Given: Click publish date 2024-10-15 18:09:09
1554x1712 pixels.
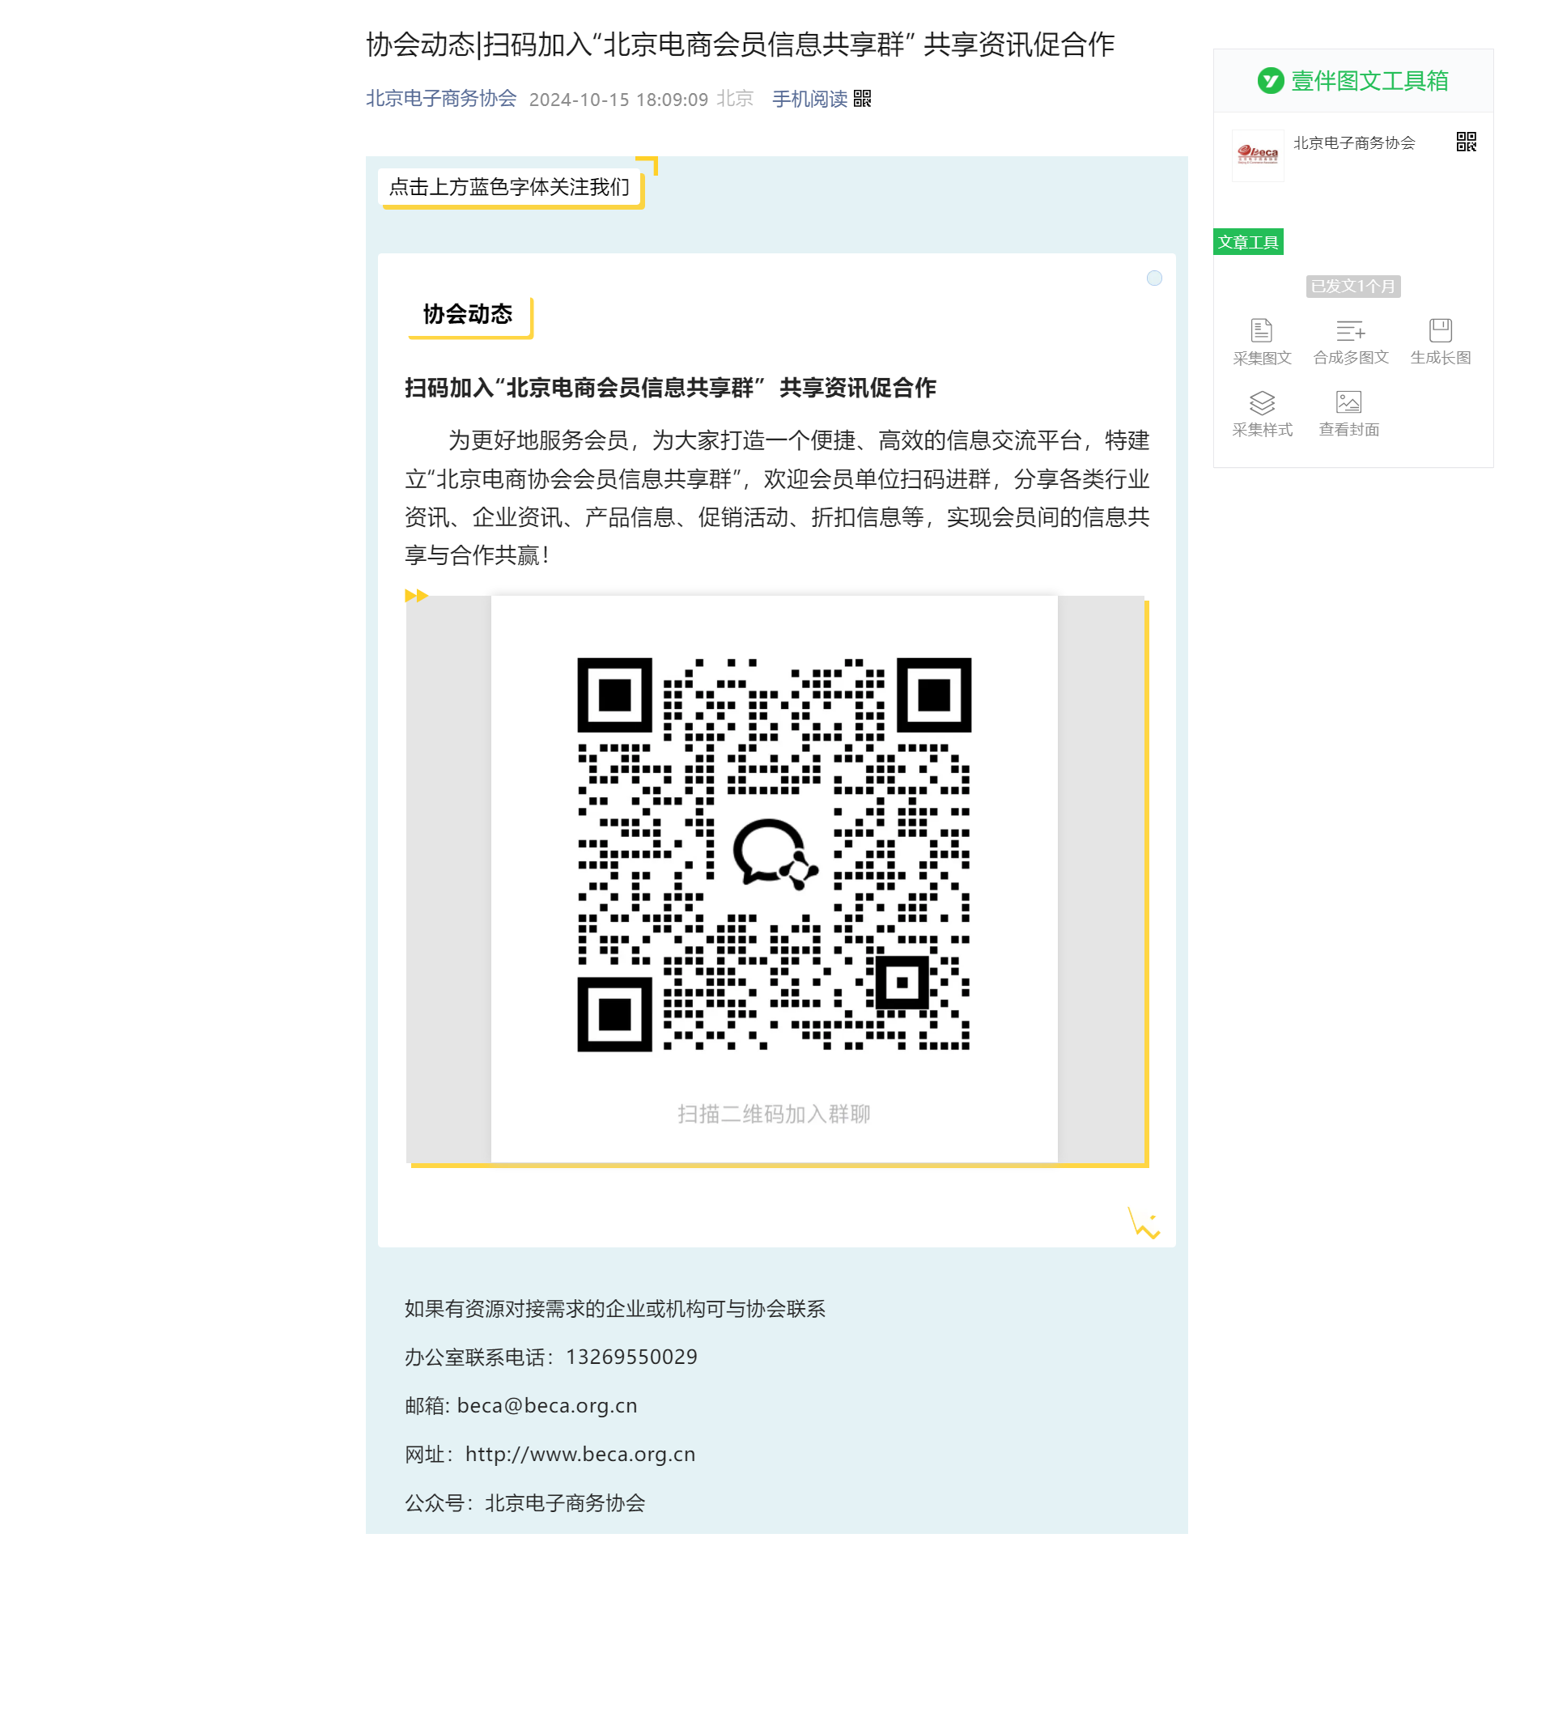Looking at the screenshot, I should 618,100.
